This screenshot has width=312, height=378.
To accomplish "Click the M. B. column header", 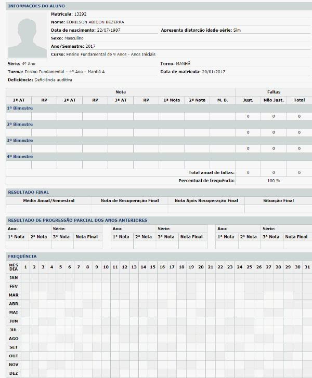I will [x=222, y=100].
